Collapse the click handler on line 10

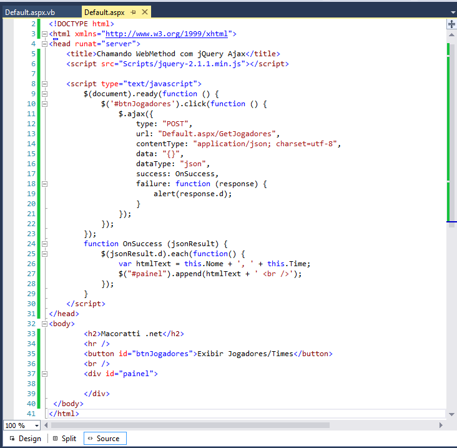44,104
